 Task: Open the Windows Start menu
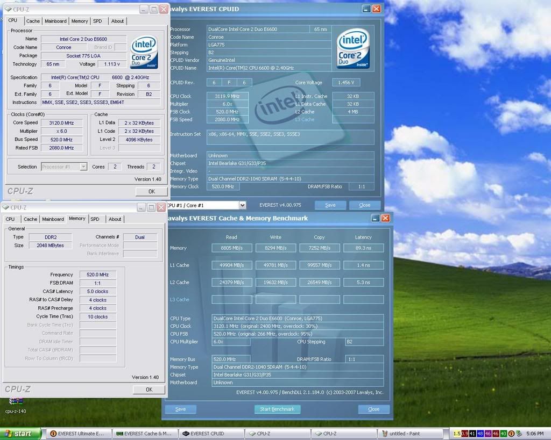pos(22,434)
